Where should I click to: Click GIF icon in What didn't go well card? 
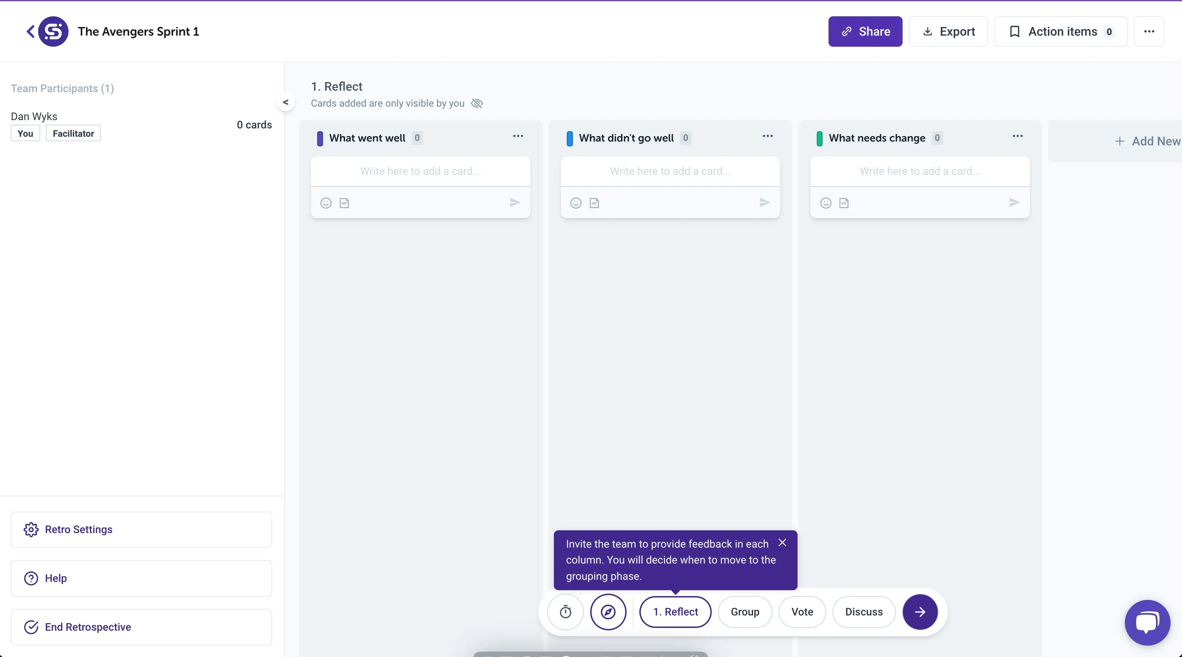pyautogui.click(x=594, y=203)
